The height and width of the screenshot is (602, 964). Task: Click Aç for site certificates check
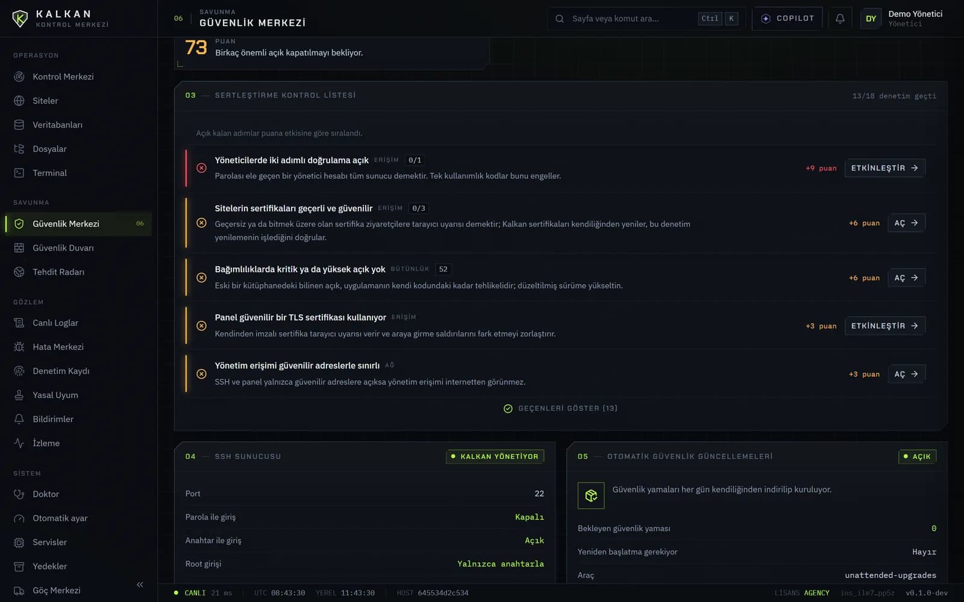906,223
